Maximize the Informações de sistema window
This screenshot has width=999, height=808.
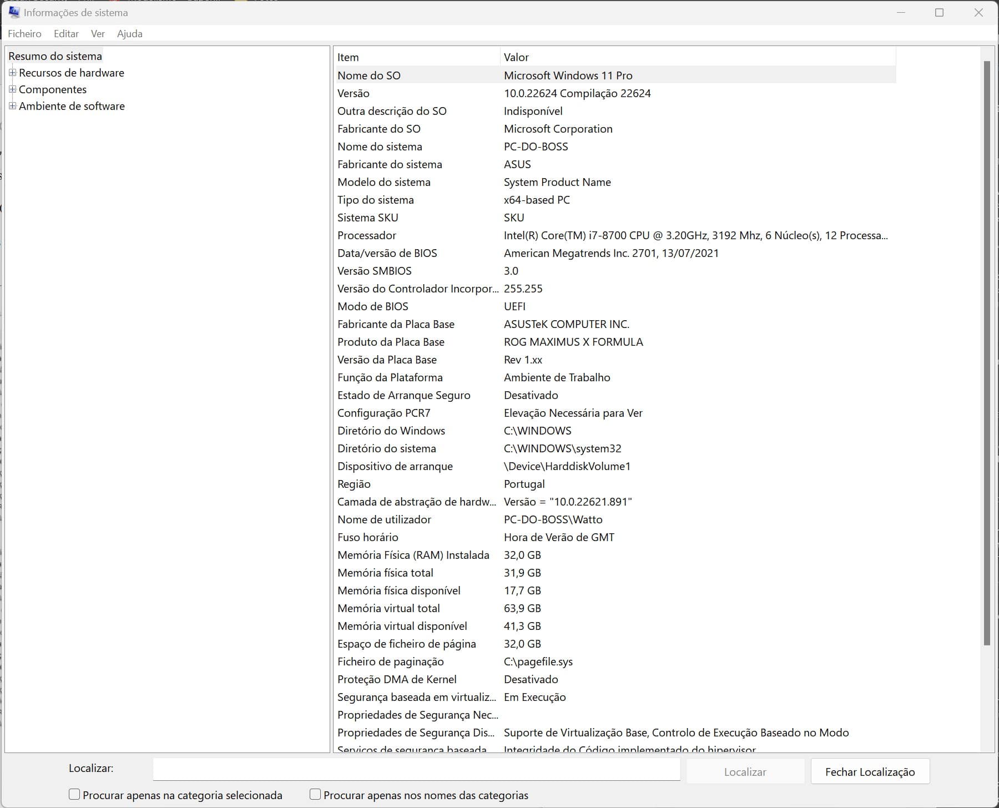(939, 12)
